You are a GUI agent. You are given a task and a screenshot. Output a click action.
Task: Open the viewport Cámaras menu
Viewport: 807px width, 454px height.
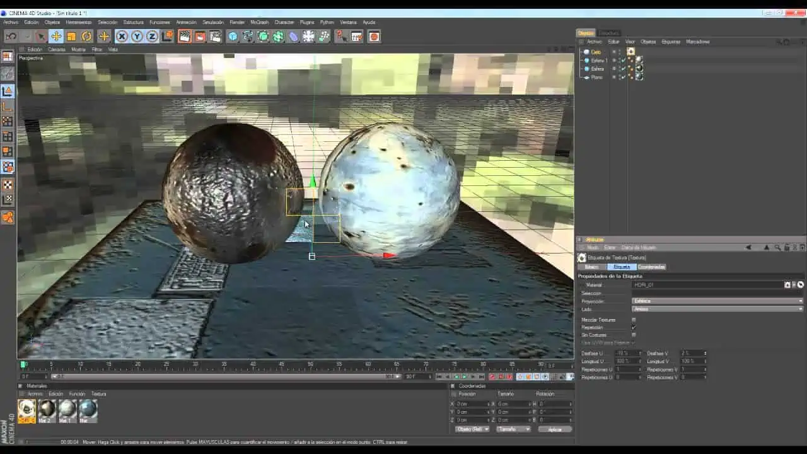[x=57, y=49]
